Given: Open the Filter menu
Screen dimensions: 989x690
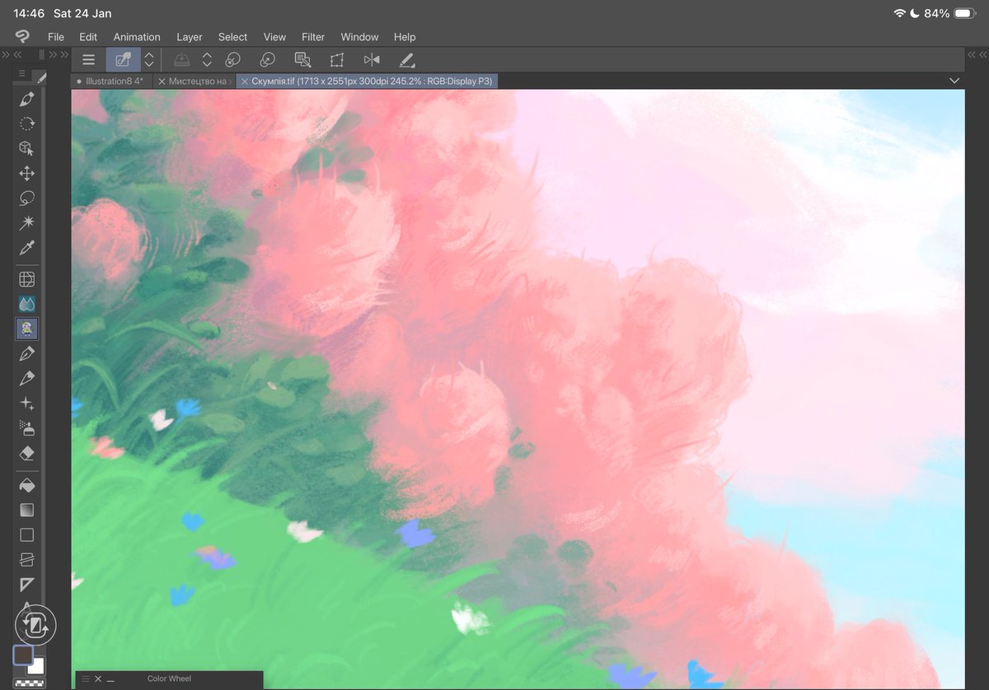Looking at the screenshot, I should pos(313,37).
